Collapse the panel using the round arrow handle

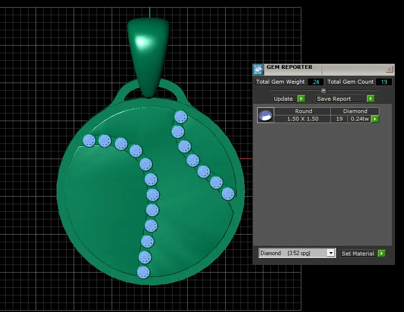324,90
